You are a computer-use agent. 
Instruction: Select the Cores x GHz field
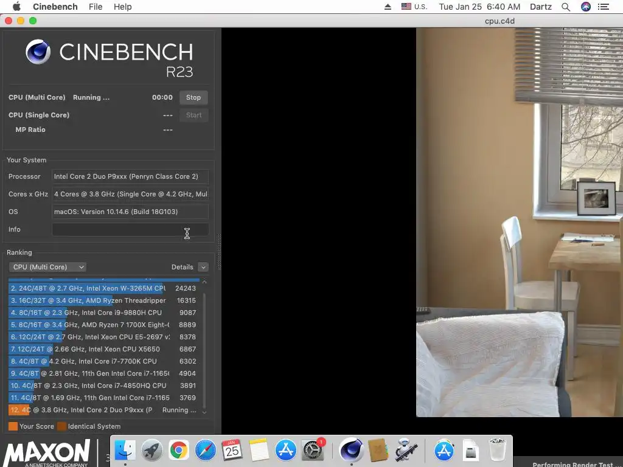tap(130, 194)
